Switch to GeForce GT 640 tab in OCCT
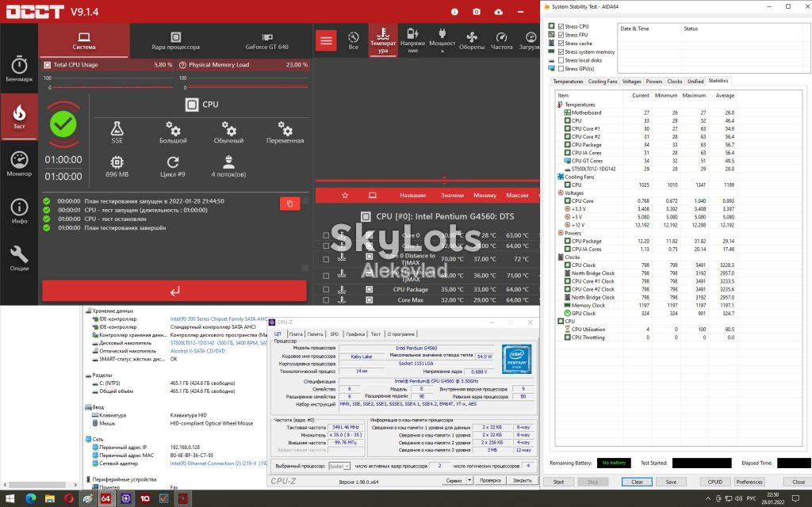Screen dimensions: 812x507 (x=266, y=41)
